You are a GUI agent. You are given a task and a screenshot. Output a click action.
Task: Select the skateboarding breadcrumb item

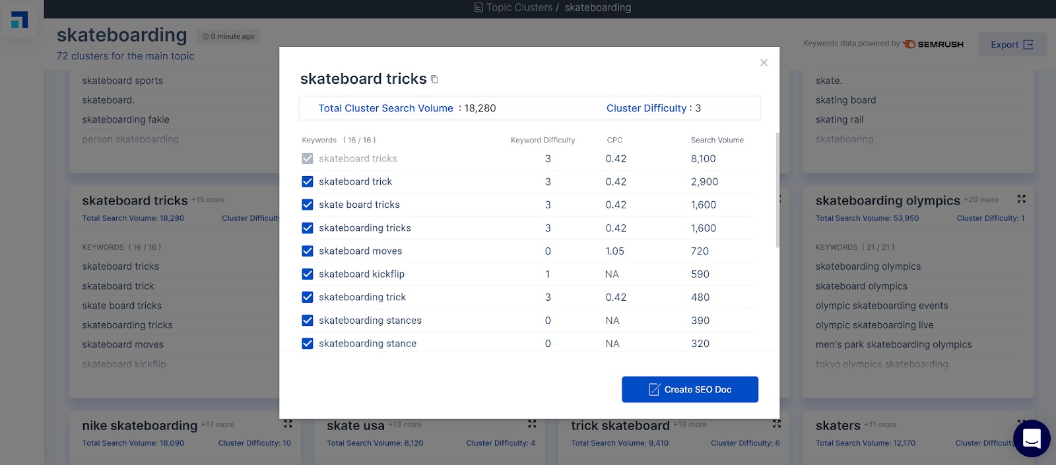pos(597,7)
